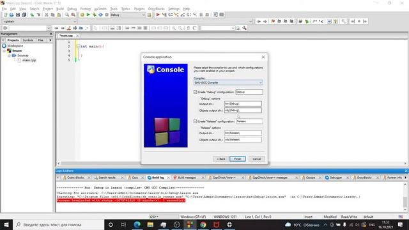Click the Save file toolbar icon
Screen dimensions: 409x230
(x=18, y=15)
